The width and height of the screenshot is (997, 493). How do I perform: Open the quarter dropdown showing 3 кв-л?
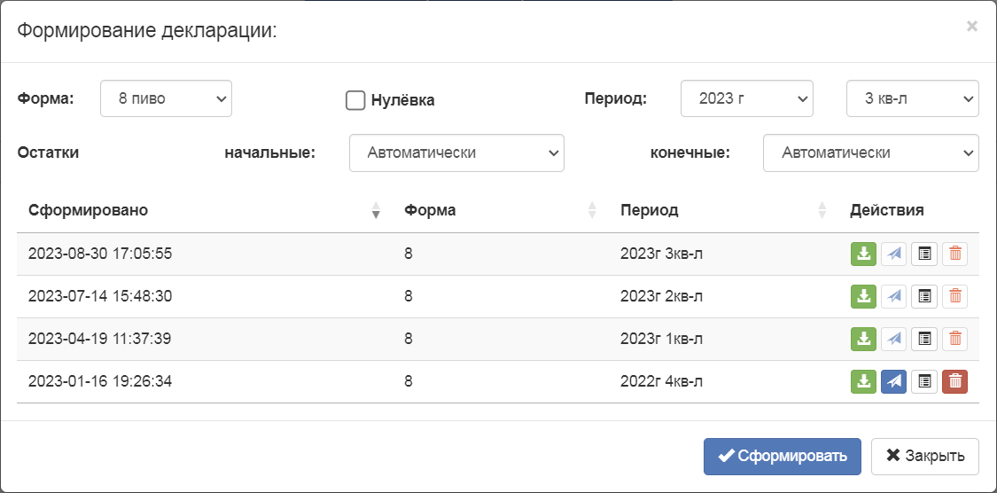coord(912,98)
